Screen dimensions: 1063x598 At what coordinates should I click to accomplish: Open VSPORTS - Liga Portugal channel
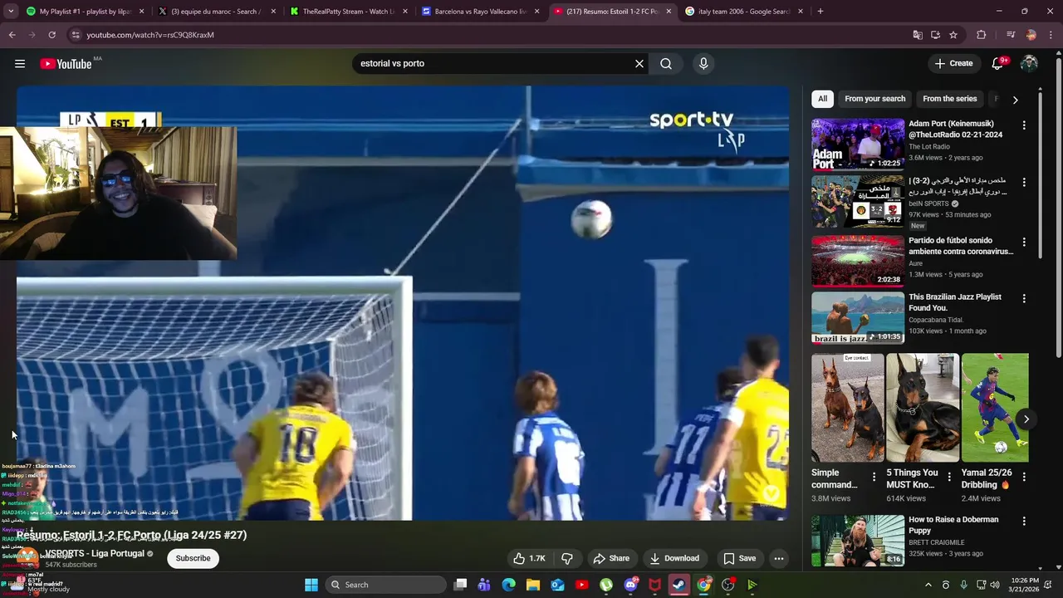pyautogui.click(x=94, y=554)
